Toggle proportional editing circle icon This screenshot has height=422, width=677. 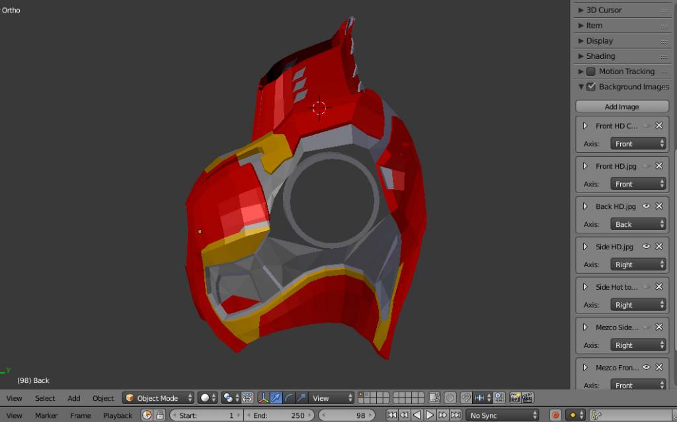pos(450,398)
